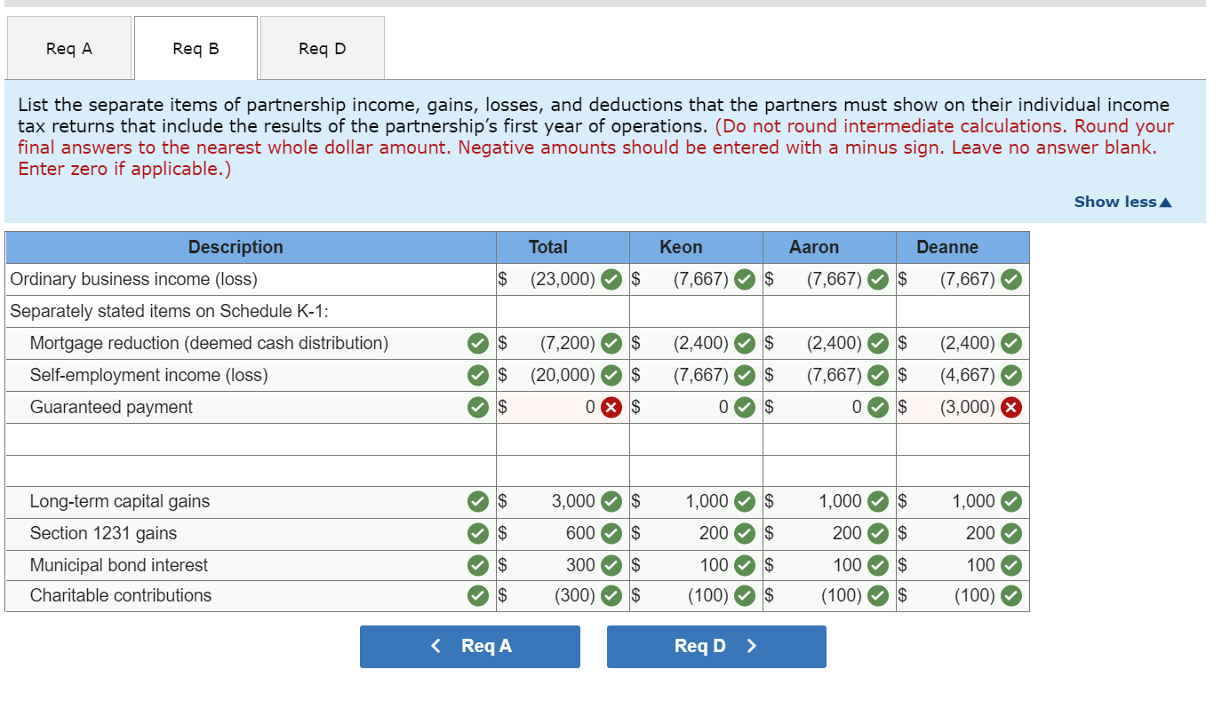The width and height of the screenshot is (1222, 701).
Task: Click the check beside Deanne's Section 1231 gains
Action: (1010, 534)
